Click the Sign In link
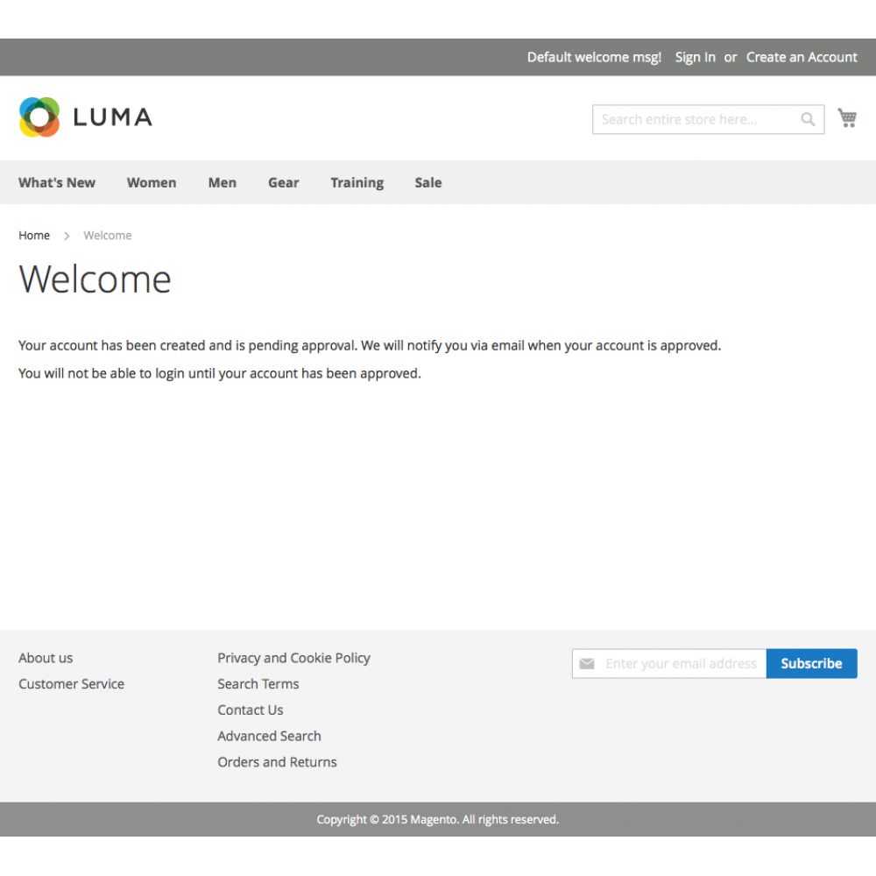This screenshot has height=876, width=876. click(695, 57)
